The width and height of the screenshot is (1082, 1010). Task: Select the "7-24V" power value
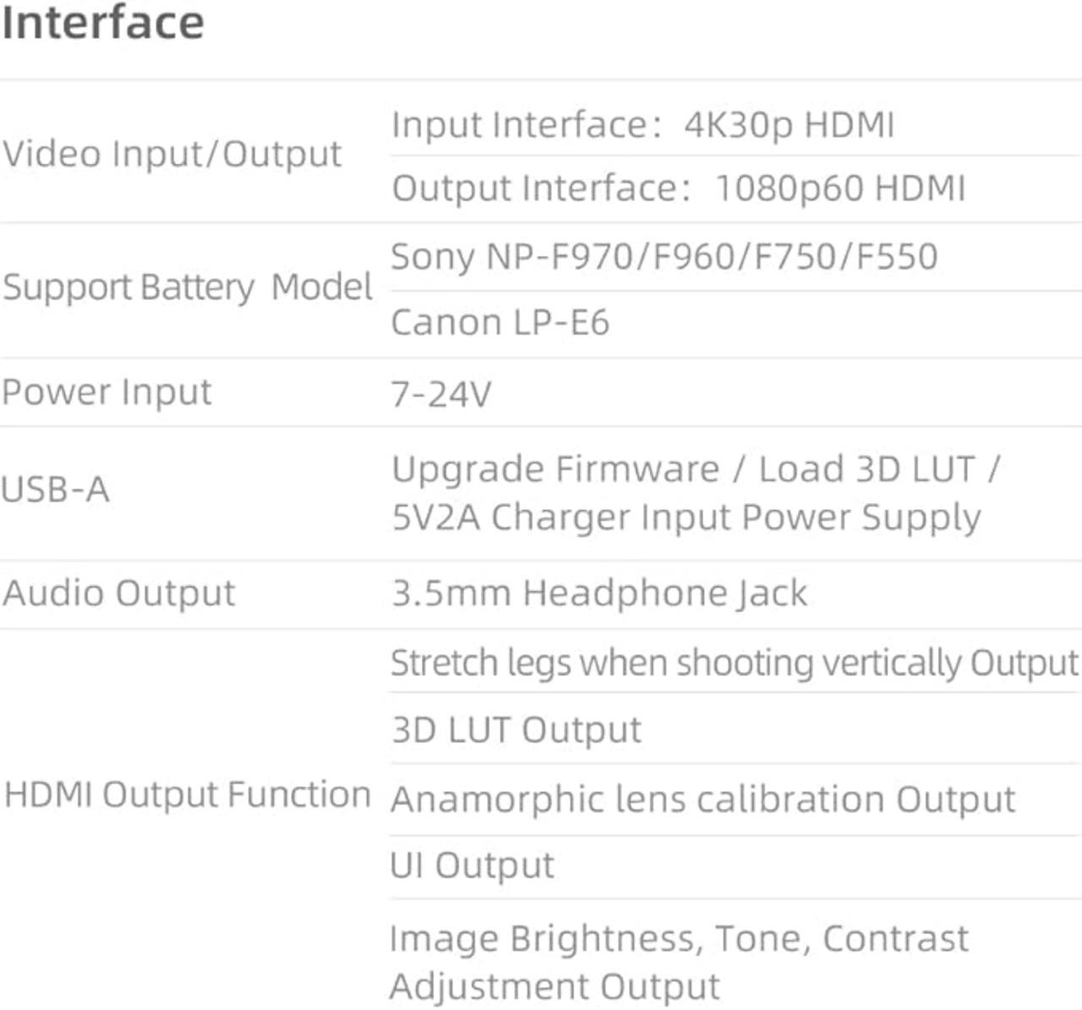[440, 395]
